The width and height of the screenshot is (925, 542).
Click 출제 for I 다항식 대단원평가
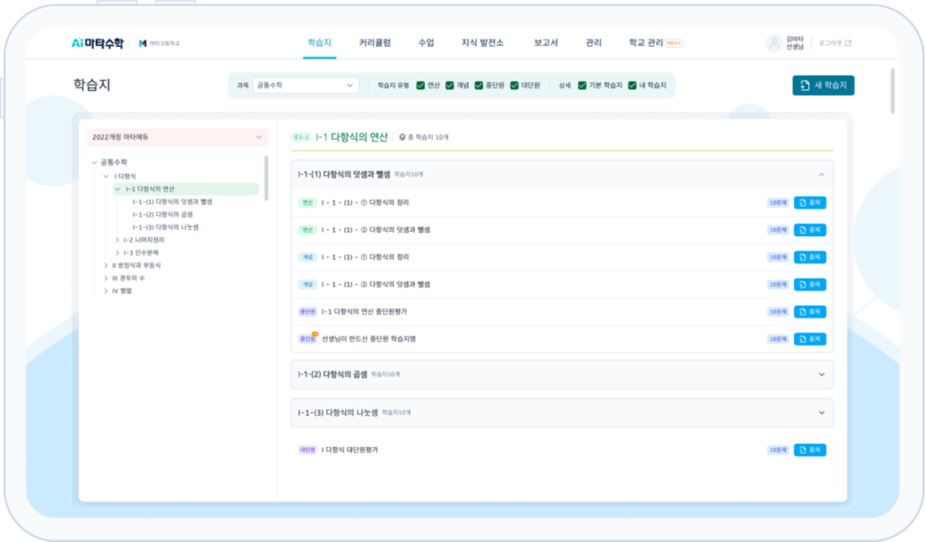(x=809, y=450)
